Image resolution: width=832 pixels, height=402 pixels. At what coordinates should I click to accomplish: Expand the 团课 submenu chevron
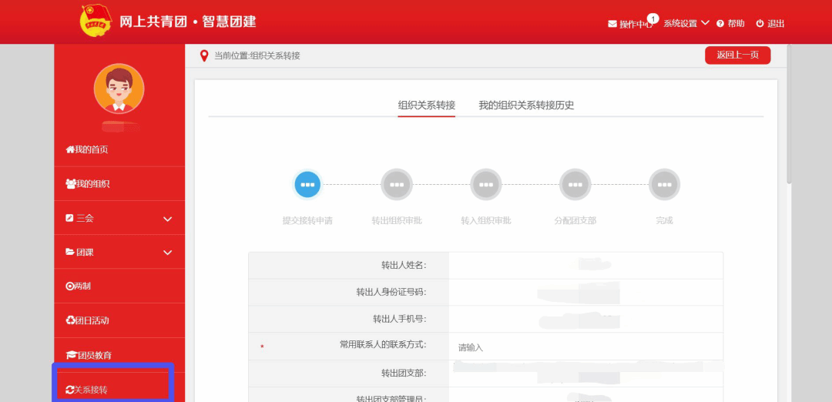pyautogui.click(x=167, y=253)
